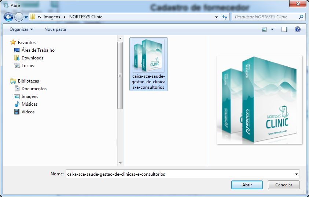The image size is (309, 197).
Task: Click the Abrir dialog title bar icon
Action: pyautogui.click(x=6, y=5)
